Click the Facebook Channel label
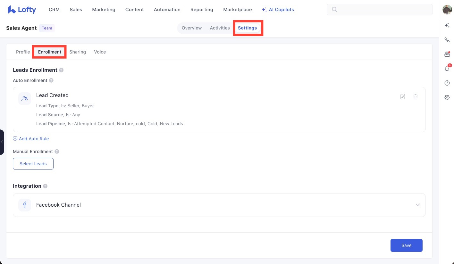 58,205
